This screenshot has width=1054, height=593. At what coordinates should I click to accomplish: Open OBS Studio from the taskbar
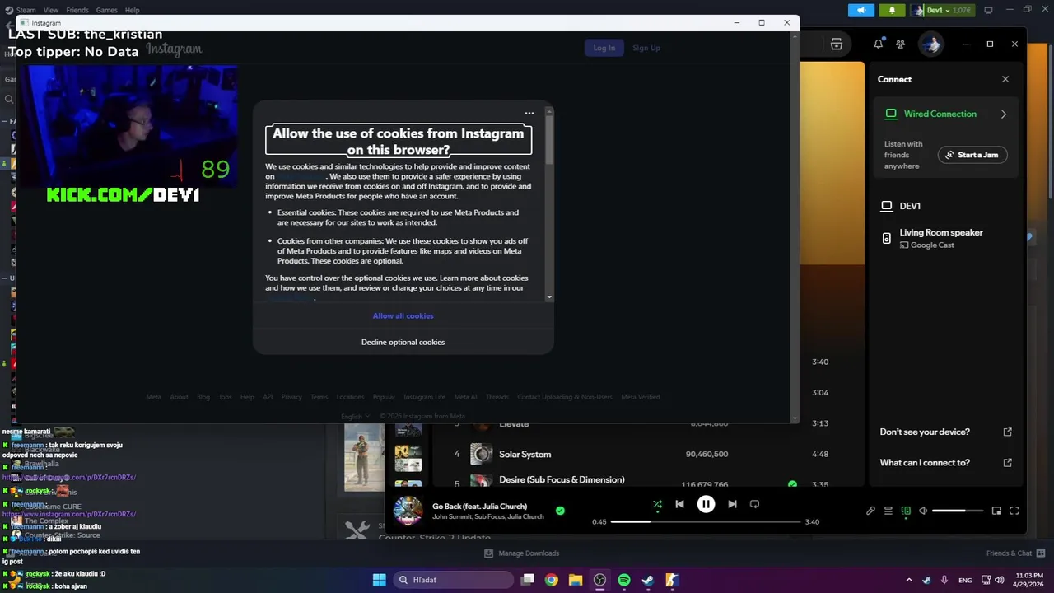(x=599, y=580)
